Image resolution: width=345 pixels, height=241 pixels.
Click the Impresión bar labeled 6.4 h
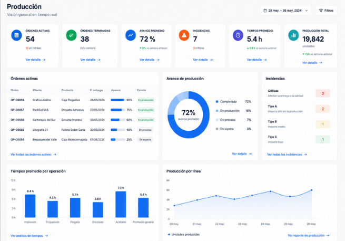click(x=30, y=206)
